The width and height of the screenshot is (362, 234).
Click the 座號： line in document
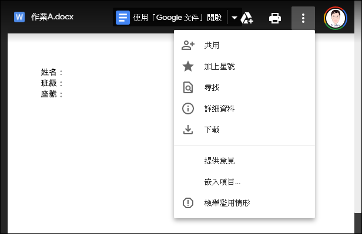click(x=52, y=94)
